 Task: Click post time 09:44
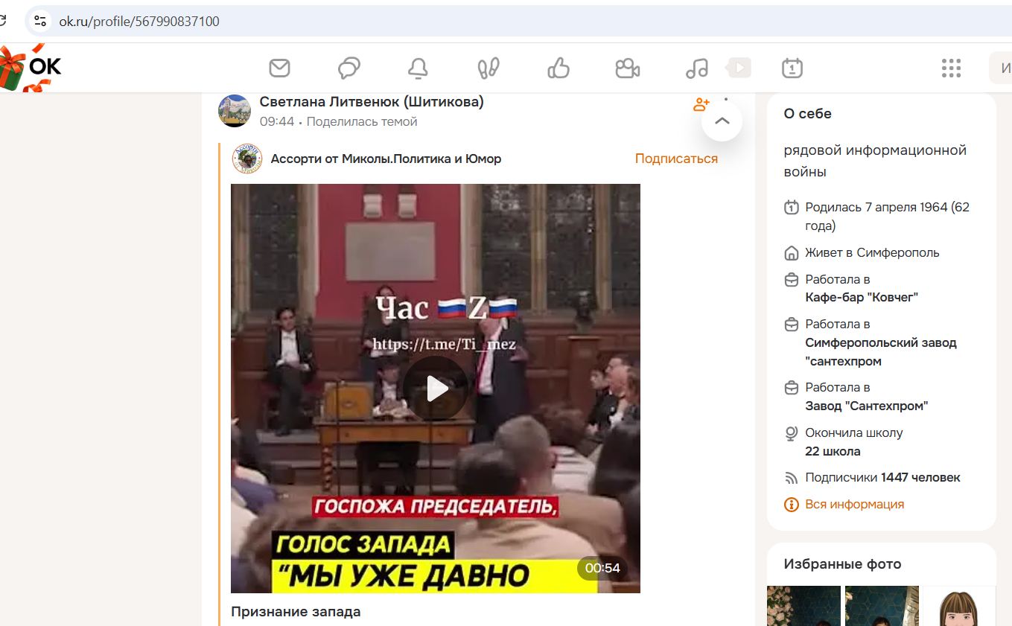(277, 121)
